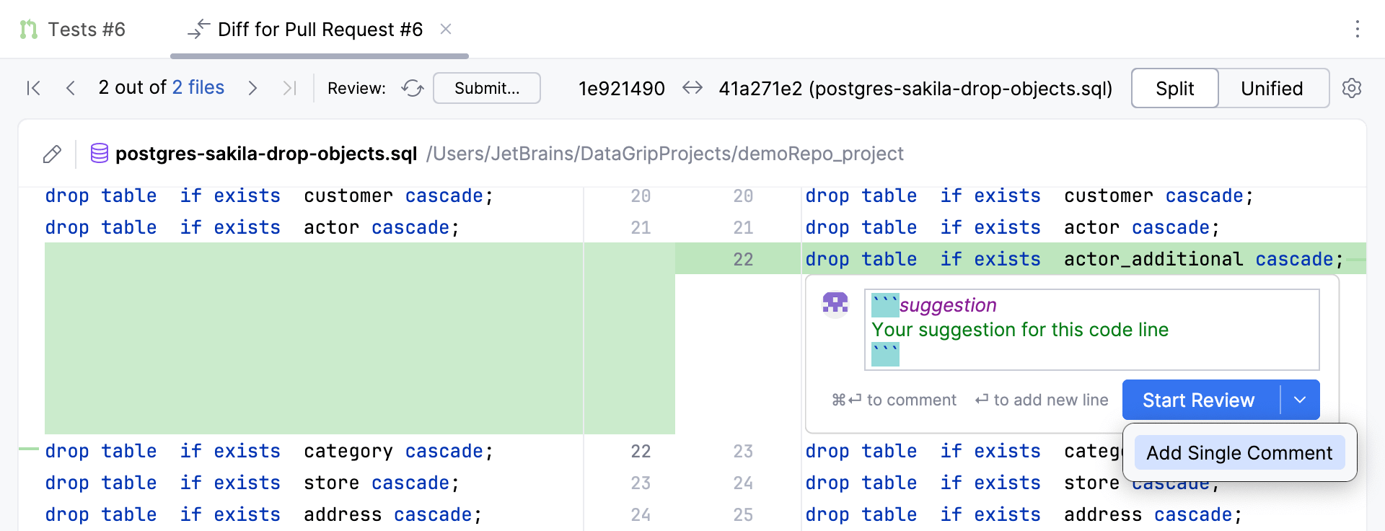Click the pencil edit file icon
The image size is (1385, 531).
tap(52, 154)
